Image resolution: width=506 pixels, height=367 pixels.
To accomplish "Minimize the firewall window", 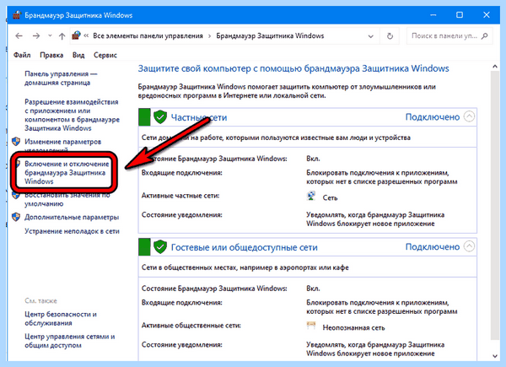I will (433, 15).
